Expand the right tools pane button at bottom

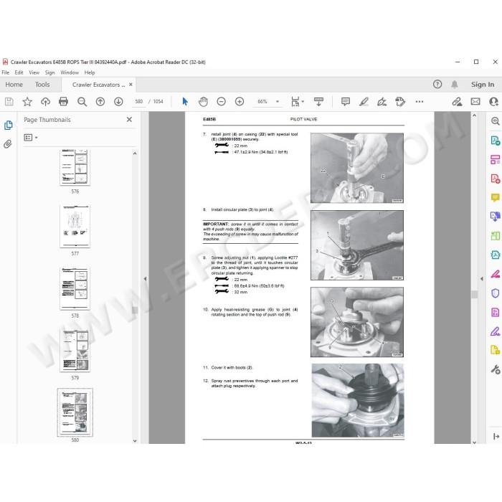pos(496,436)
